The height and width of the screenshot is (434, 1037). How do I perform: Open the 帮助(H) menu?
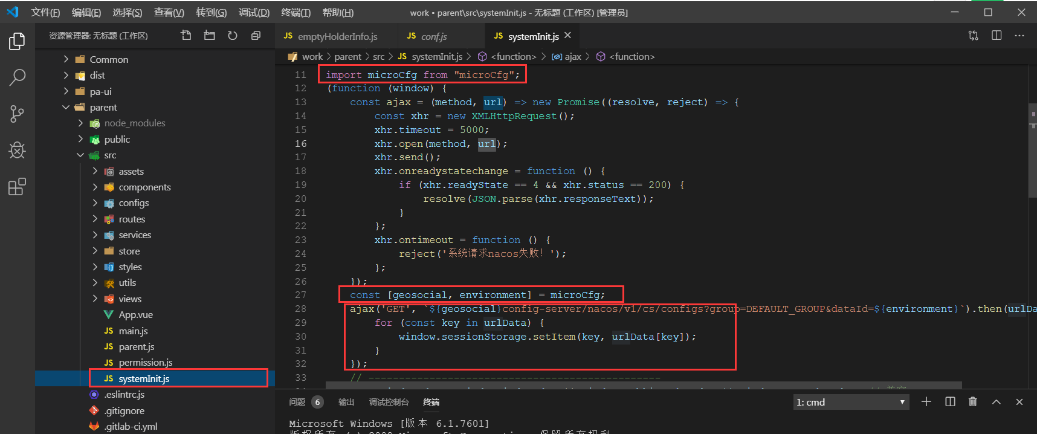click(x=338, y=12)
